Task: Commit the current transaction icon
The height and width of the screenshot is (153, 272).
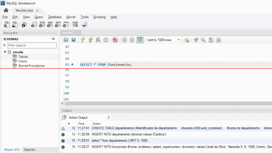Action: coord(125,40)
